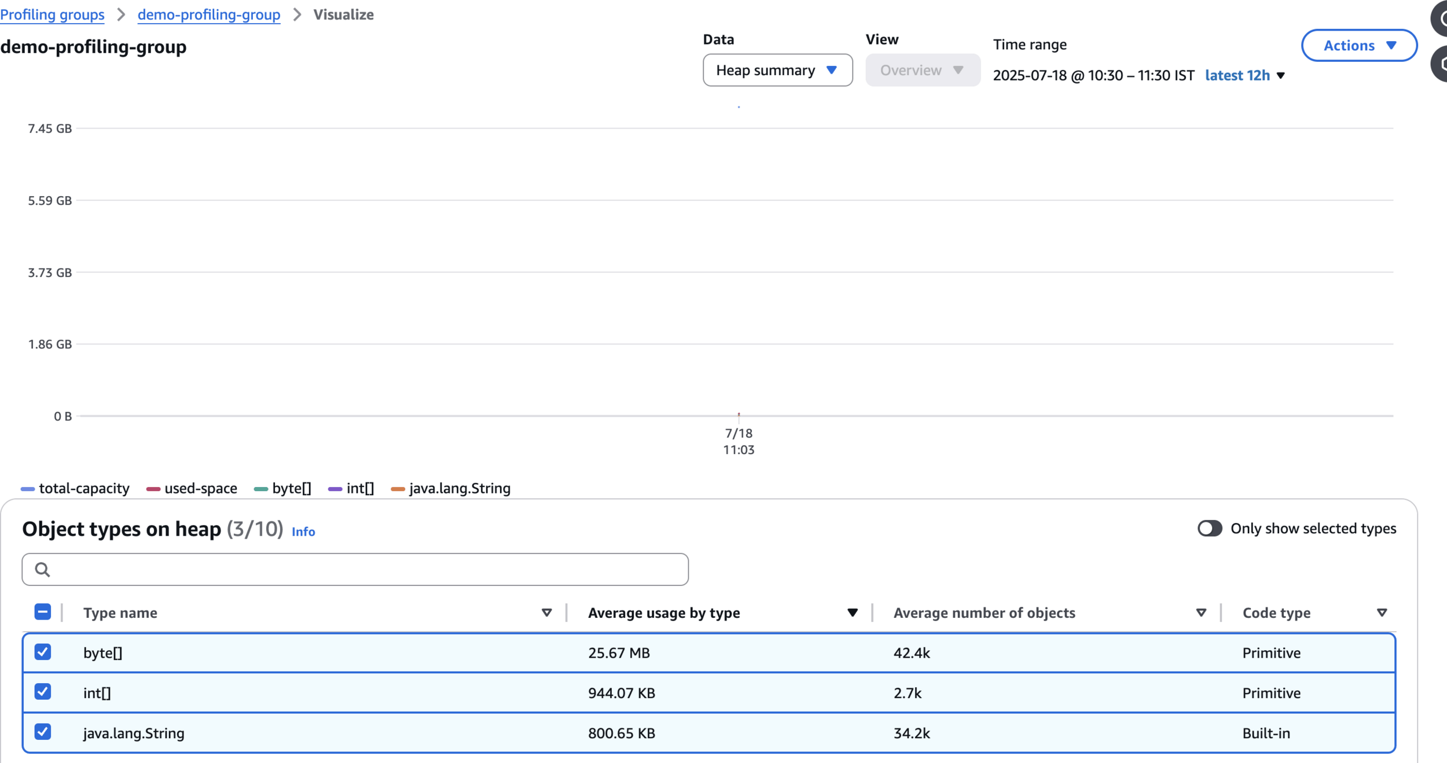Click the int[] legend entry
The image size is (1447, 763).
359,489
